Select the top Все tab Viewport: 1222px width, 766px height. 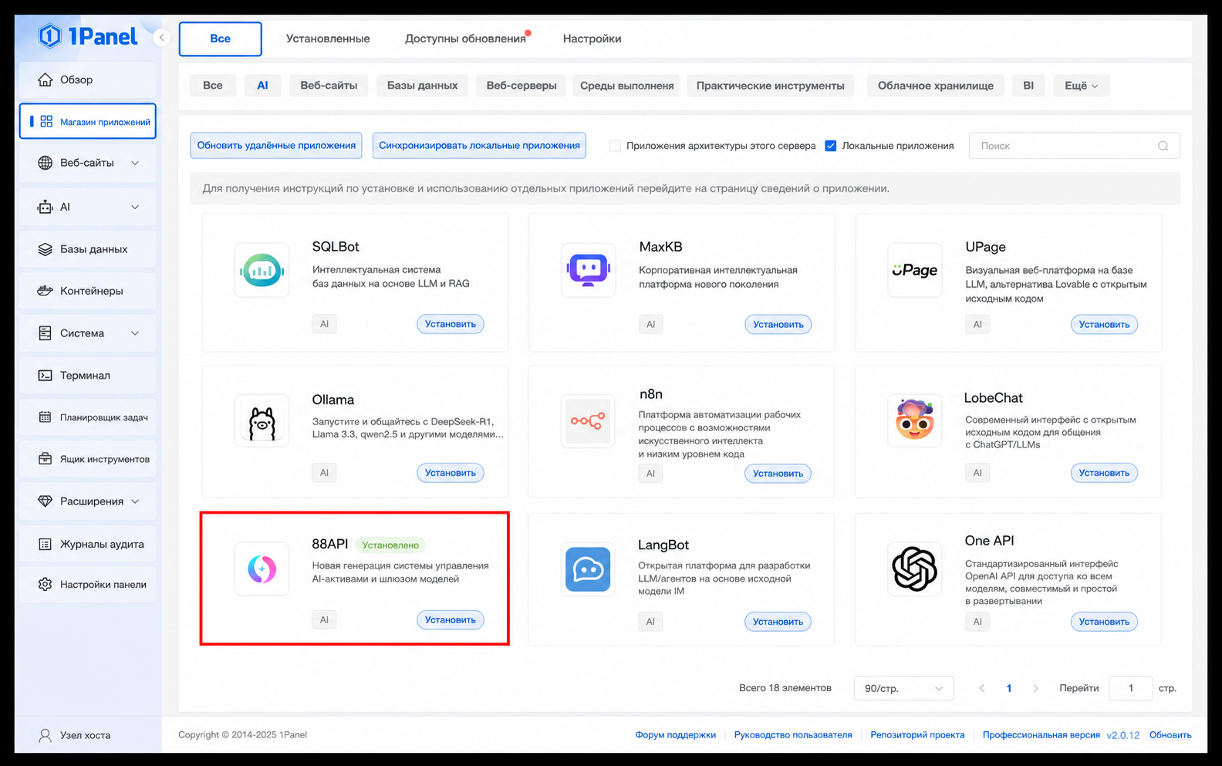point(220,39)
